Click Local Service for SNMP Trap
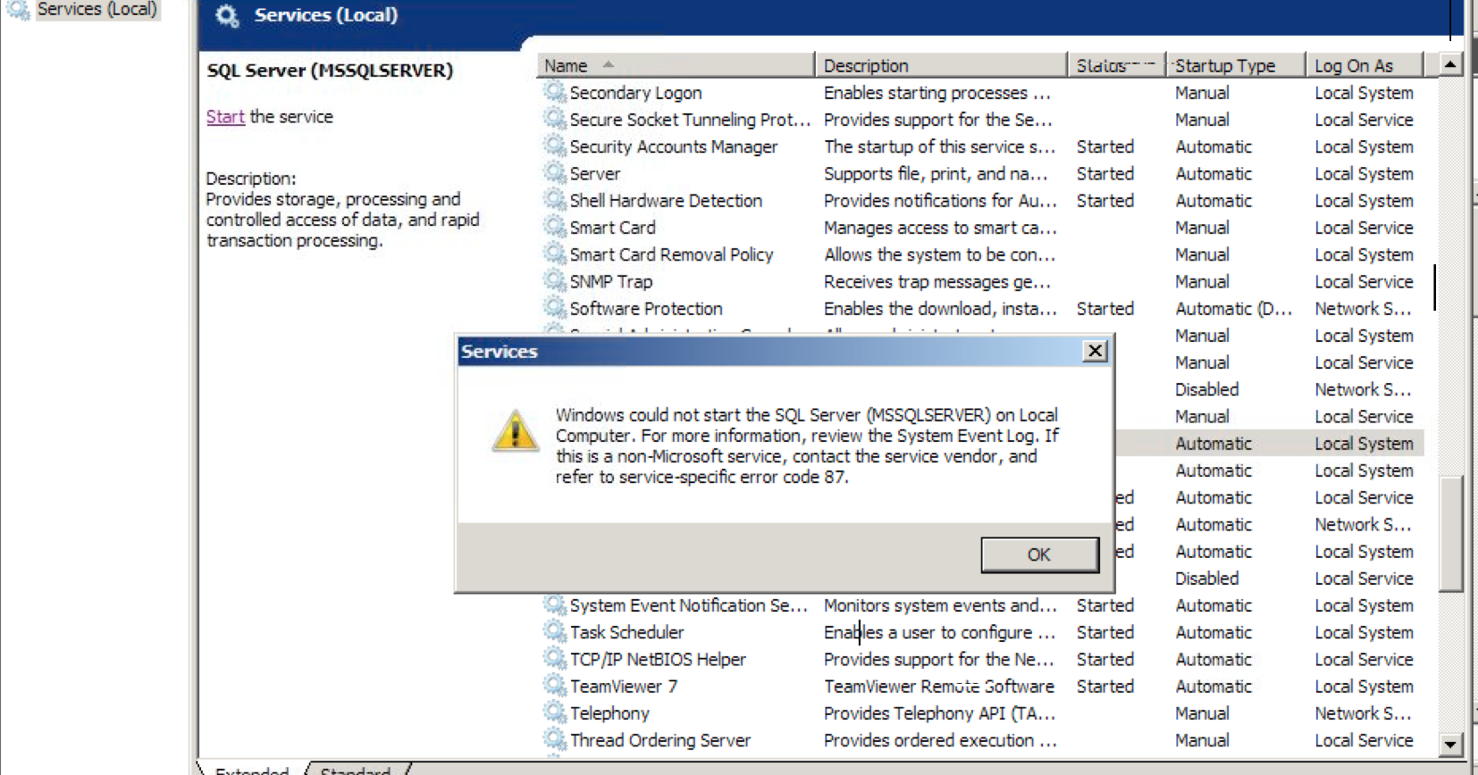The image size is (1478, 775). tap(1364, 281)
